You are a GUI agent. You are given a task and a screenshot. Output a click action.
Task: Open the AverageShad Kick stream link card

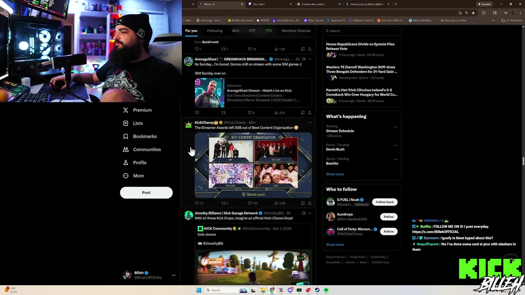253,93
